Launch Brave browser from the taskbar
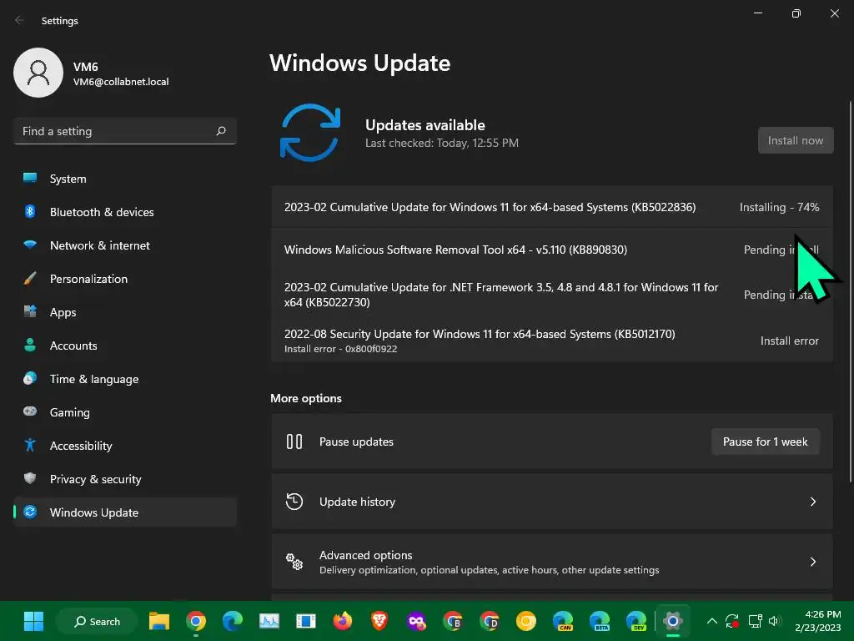The width and height of the screenshot is (854, 641). (x=379, y=621)
